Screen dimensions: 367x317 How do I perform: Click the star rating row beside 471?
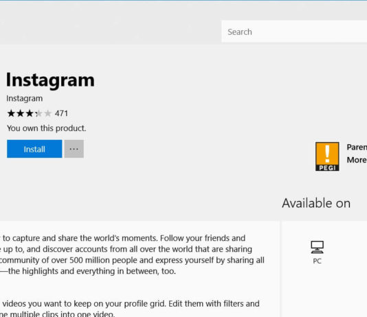pyautogui.click(x=30, y=113)
